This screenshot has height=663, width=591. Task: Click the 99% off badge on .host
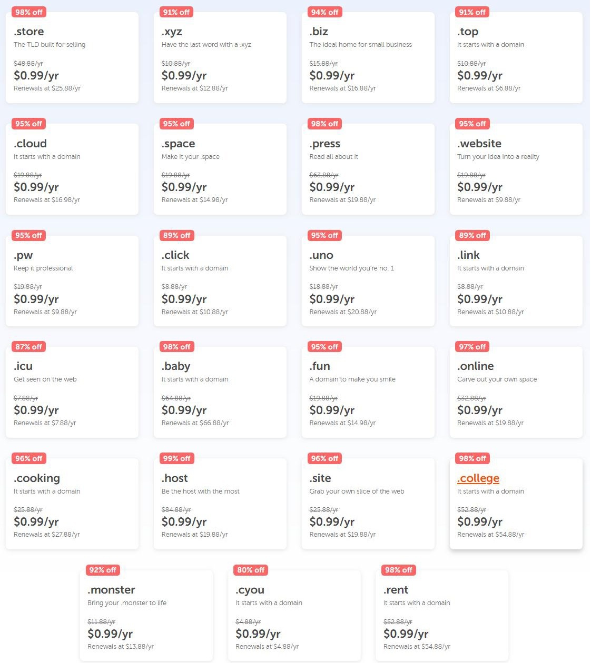click(x=176, y=458)
